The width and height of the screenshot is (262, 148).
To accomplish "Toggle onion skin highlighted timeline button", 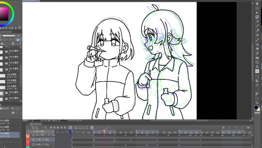I will (92, 128).
